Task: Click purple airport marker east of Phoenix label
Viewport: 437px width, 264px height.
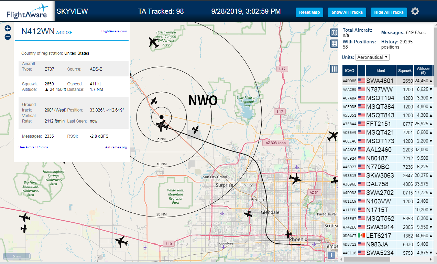Action: 314,244
